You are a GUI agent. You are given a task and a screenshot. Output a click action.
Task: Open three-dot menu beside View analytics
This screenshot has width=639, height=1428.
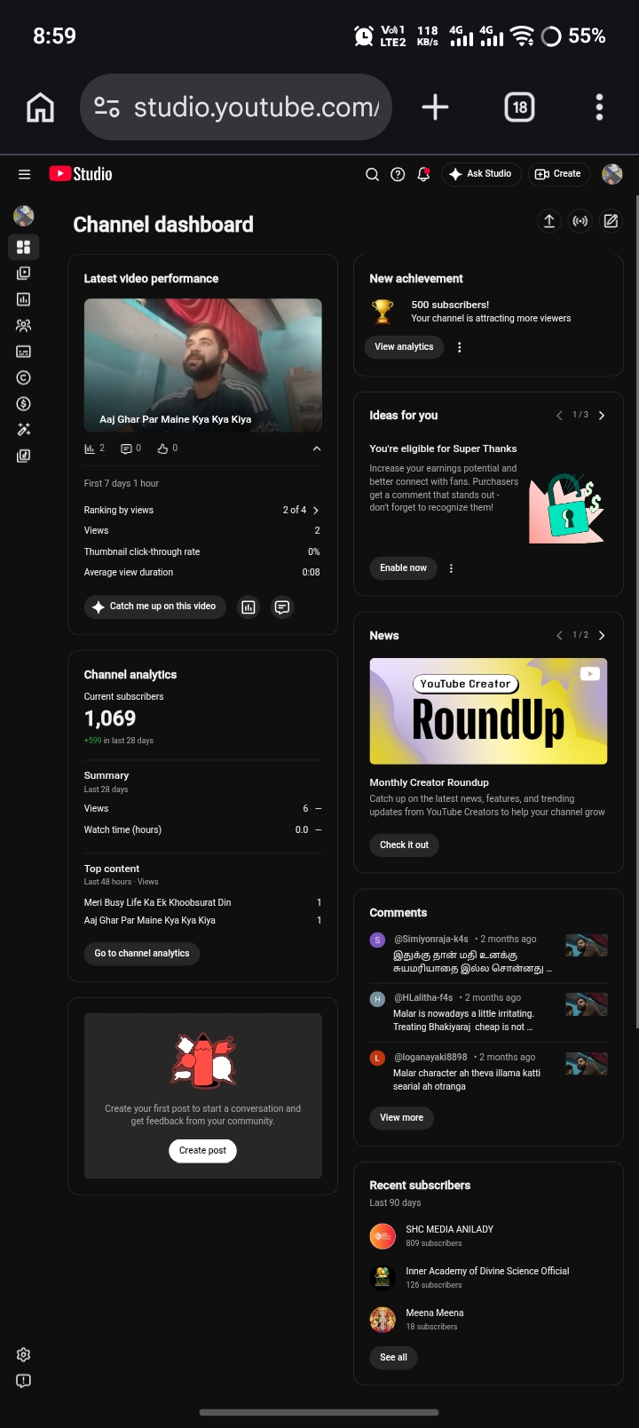pos(460,347)
